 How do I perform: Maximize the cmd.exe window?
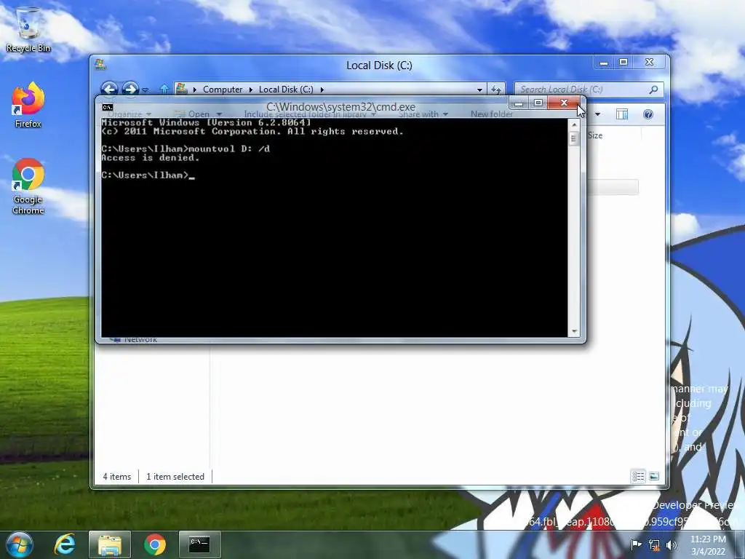[538, 103]
